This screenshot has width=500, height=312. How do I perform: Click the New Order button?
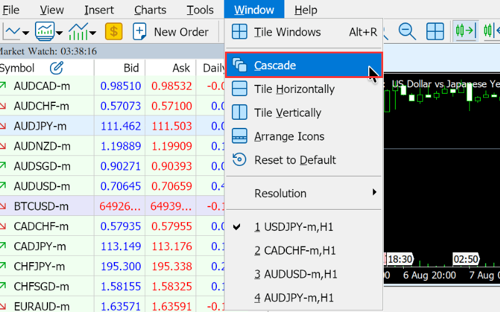point(171,32)
